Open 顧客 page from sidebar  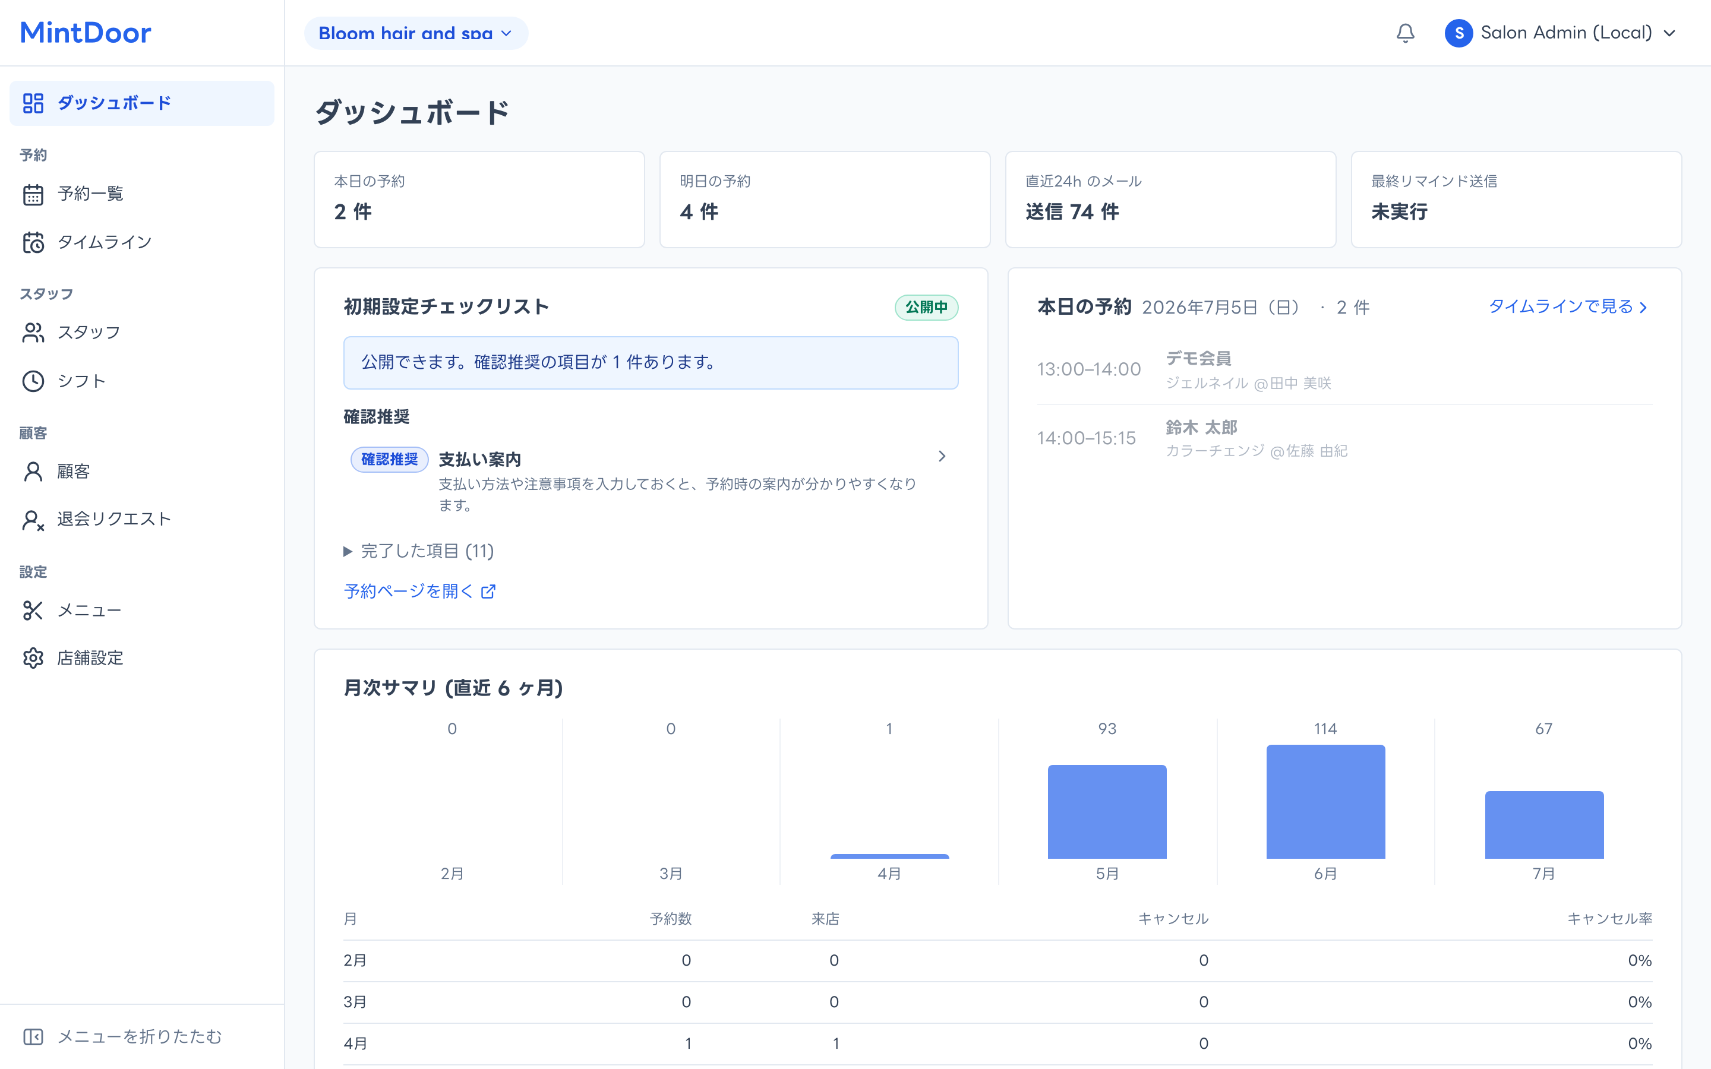(141, 472)
